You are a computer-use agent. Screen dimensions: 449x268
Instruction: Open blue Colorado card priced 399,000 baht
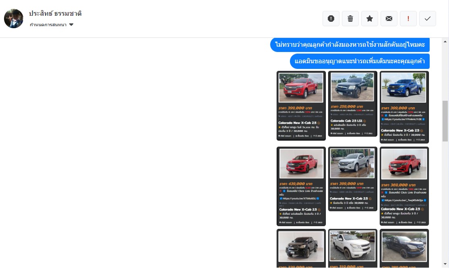coord(404,107)
